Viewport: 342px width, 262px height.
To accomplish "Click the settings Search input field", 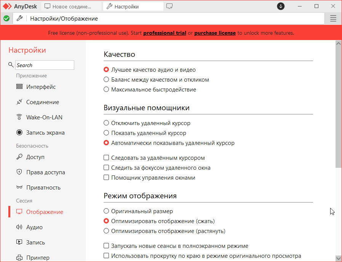I will (45, 65).
